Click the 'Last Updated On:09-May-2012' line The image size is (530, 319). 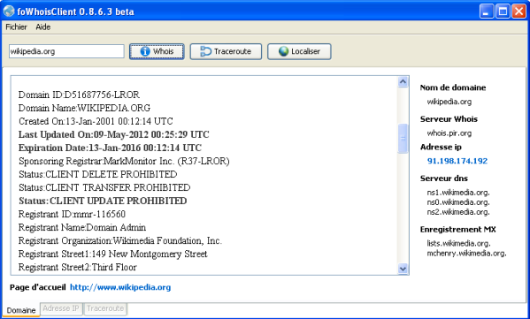coord(113,134)
